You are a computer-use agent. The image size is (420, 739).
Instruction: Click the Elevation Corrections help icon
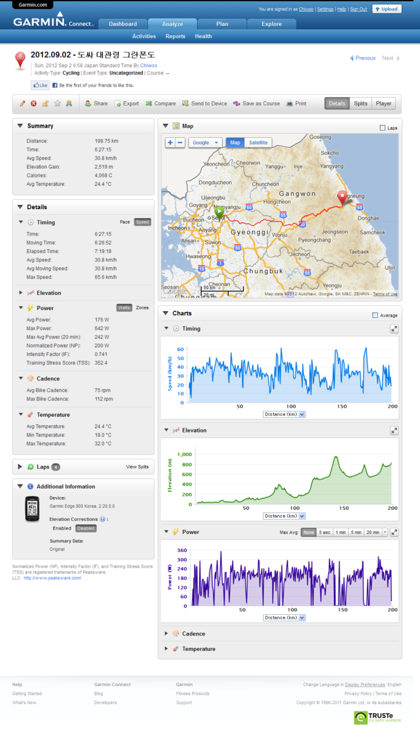[102, 519]
